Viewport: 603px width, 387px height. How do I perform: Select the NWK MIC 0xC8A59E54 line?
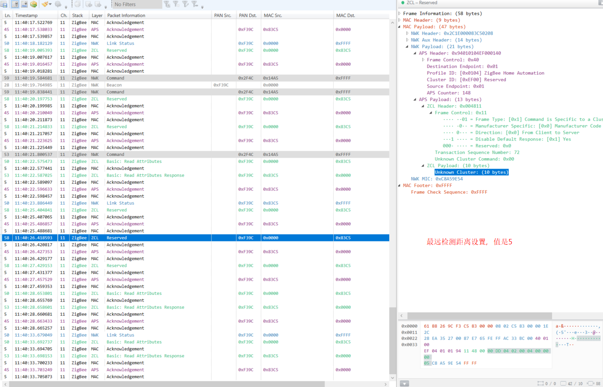tap(437, 179)
